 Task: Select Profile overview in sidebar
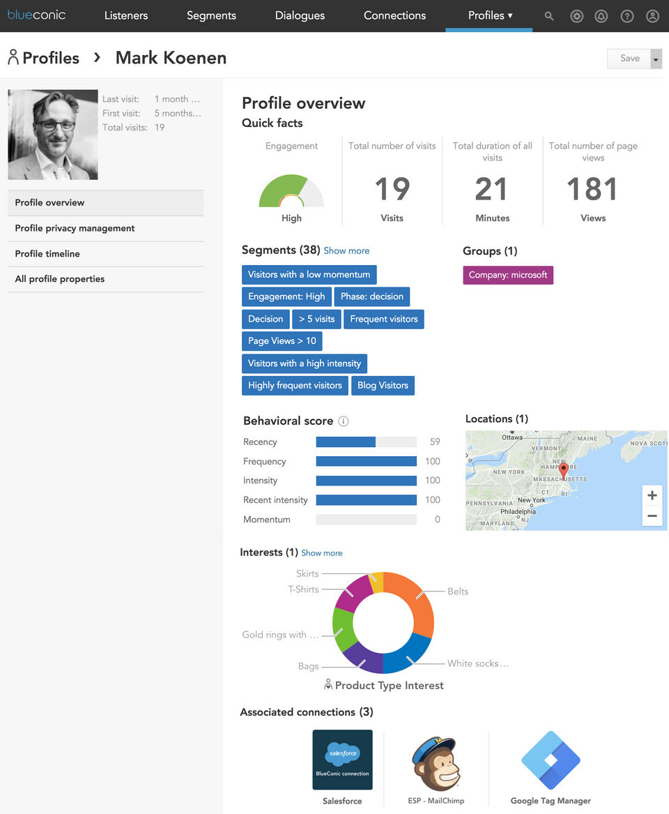105,203
